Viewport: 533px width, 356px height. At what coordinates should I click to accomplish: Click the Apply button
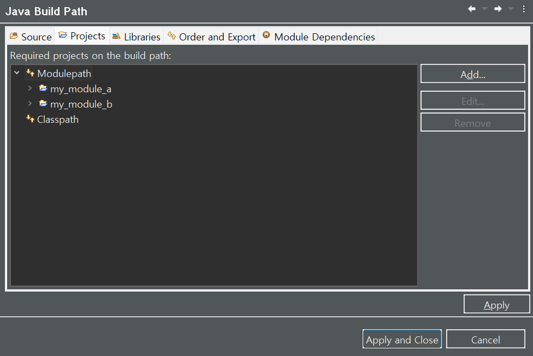pyautogui.click(x=496, y=304)
